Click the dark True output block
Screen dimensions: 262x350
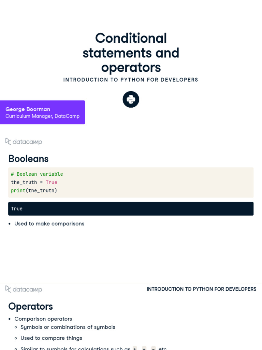click(x=131, y=209)
